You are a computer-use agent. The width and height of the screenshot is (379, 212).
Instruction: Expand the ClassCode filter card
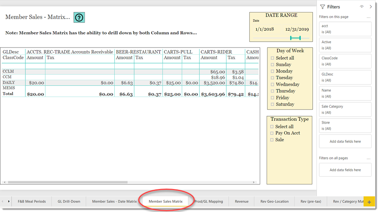pos(345,61)
